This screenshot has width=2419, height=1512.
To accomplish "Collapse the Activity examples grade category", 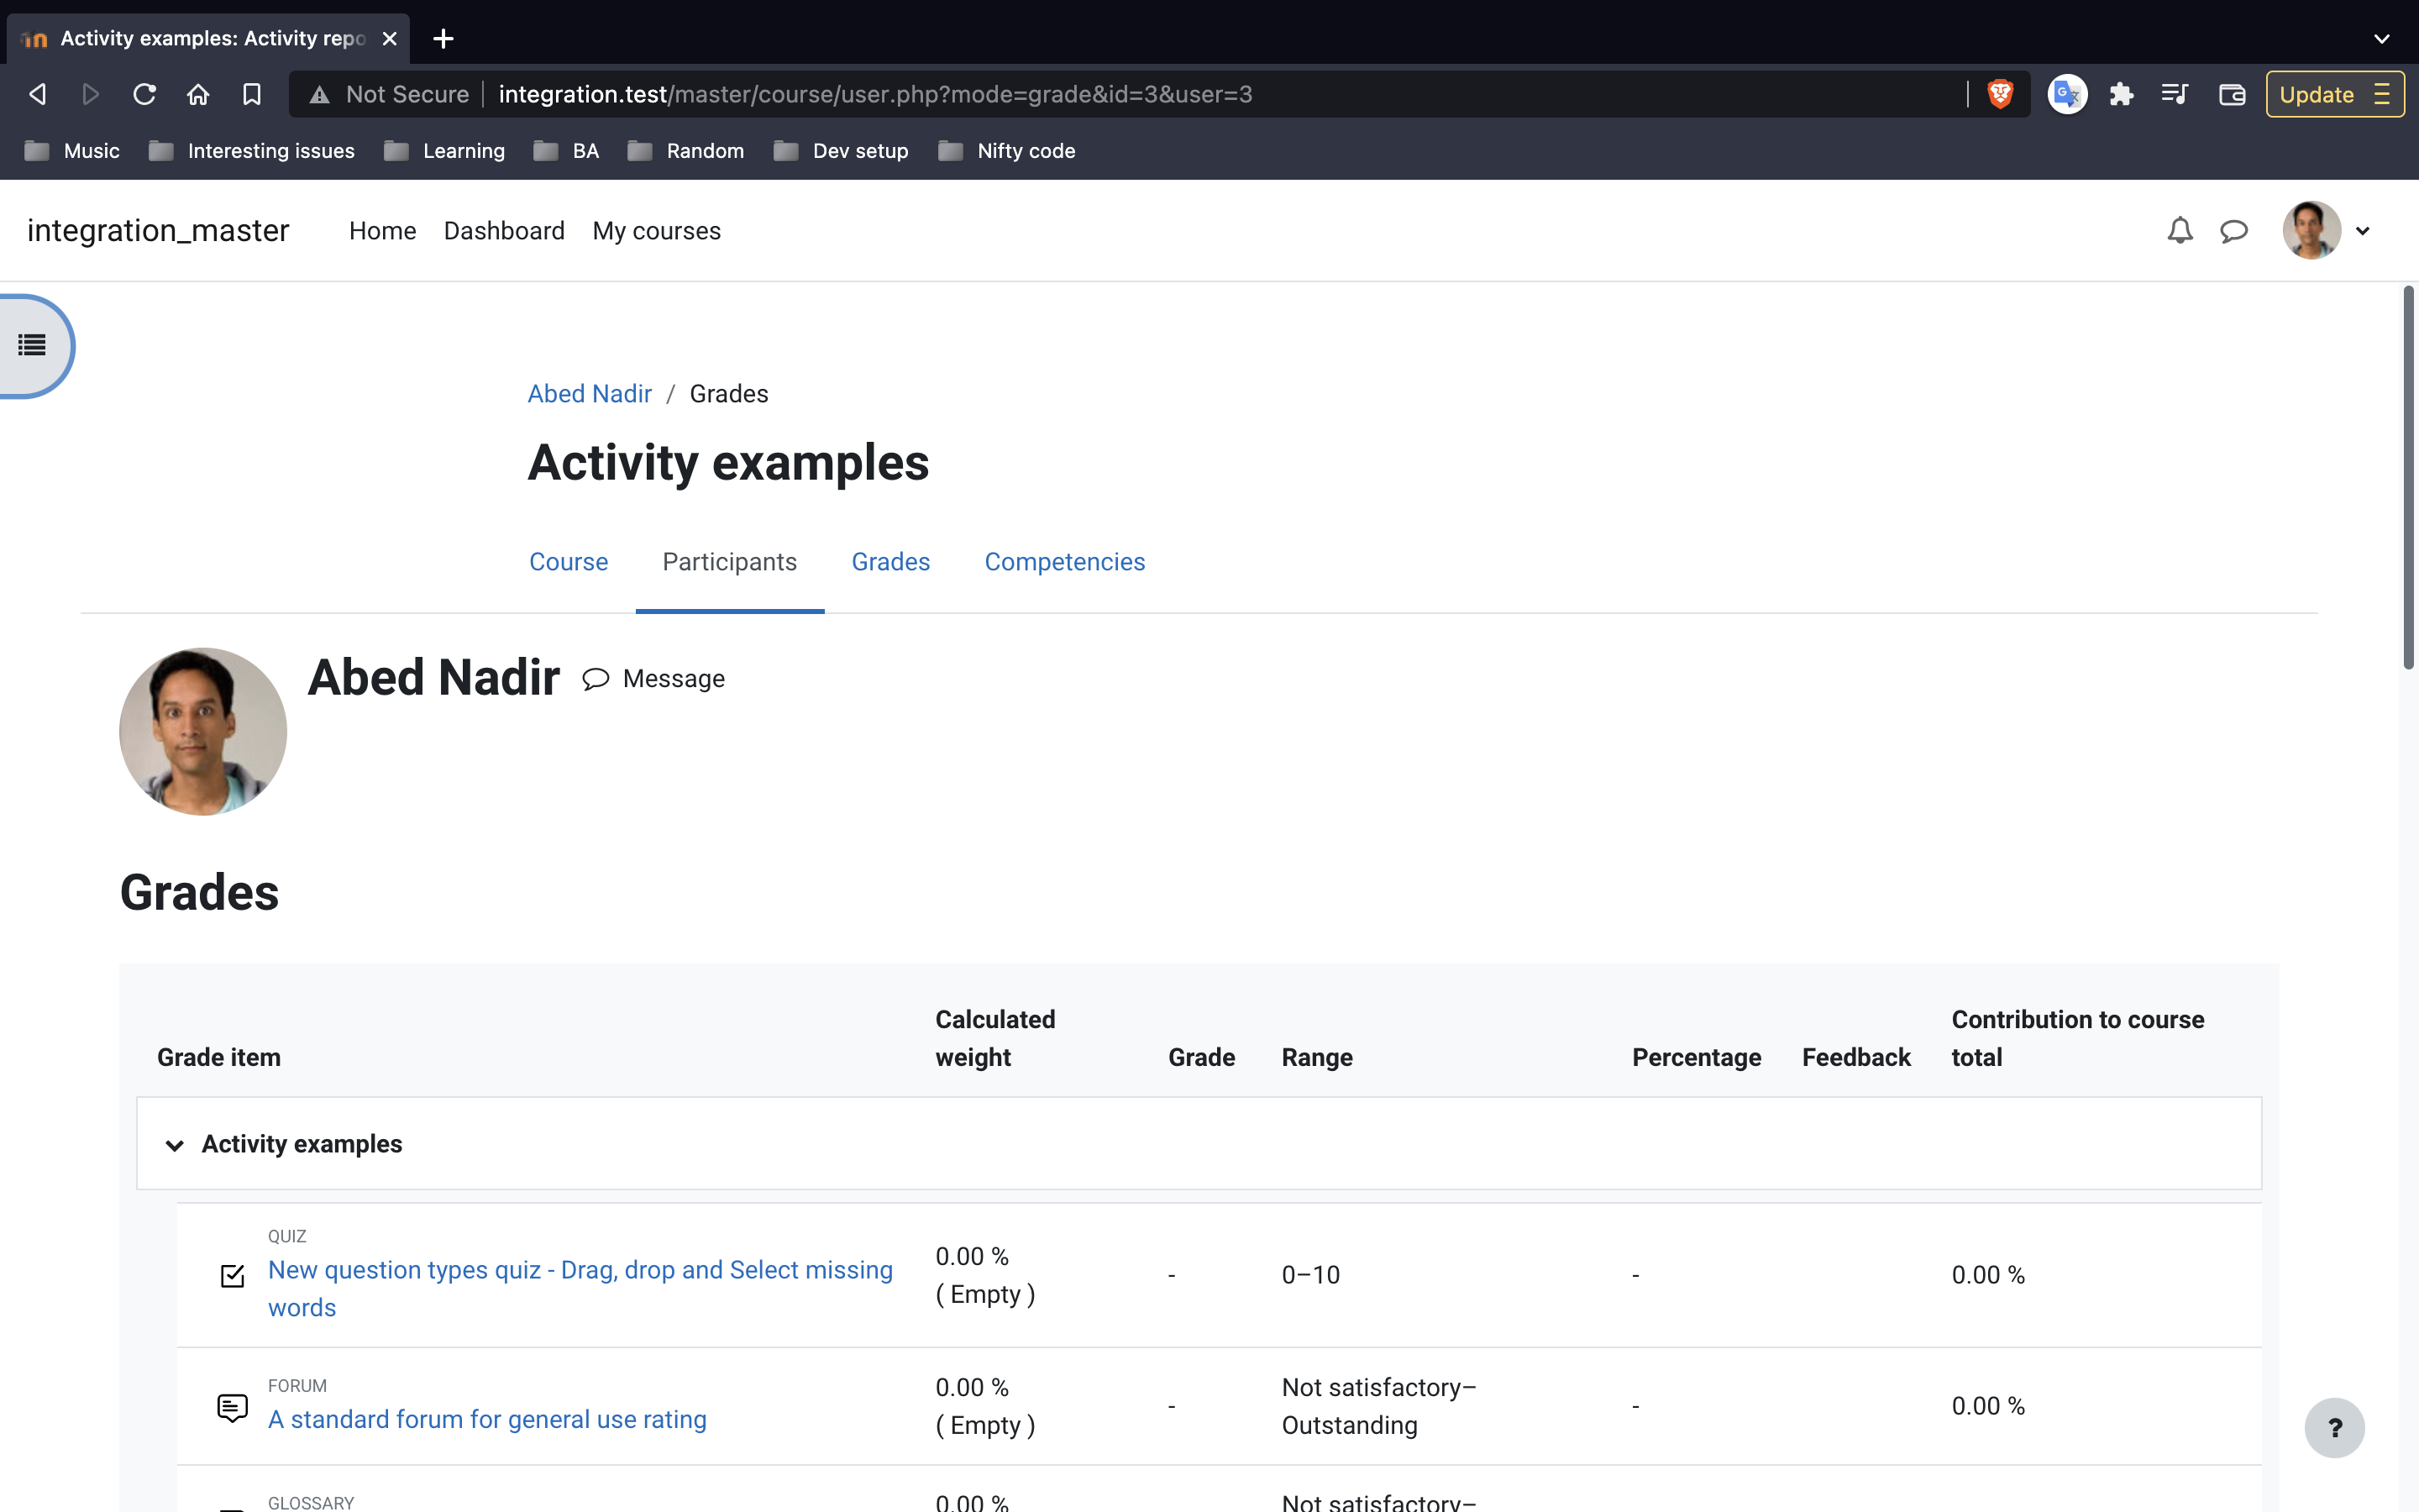I will 174,1145.
